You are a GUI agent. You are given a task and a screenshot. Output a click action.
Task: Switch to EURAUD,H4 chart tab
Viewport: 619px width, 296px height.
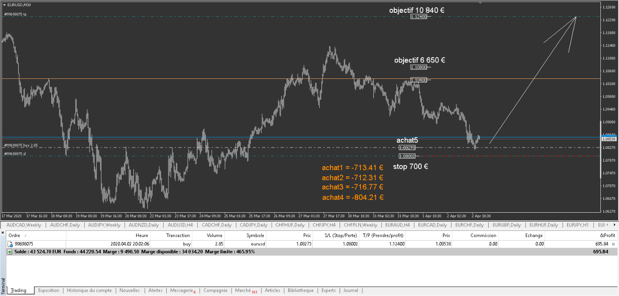click(397, 225)
